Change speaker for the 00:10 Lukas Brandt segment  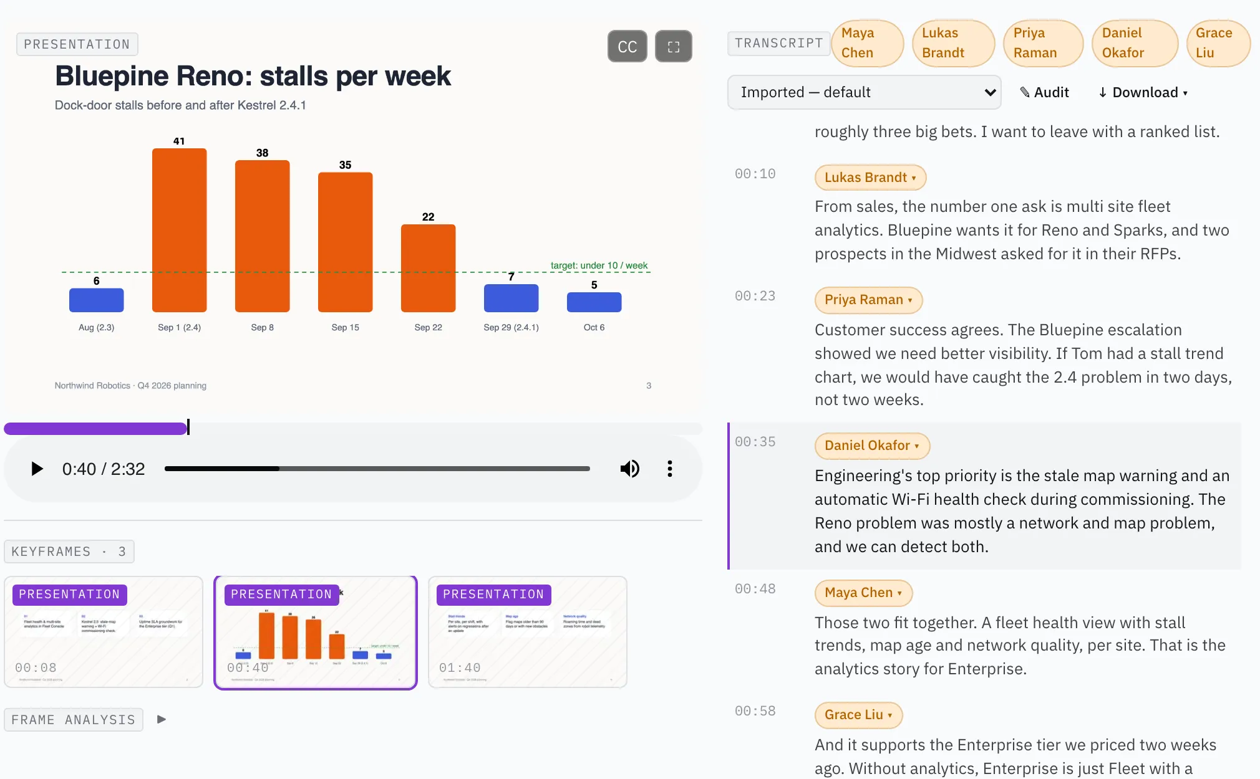pos(870,178)
